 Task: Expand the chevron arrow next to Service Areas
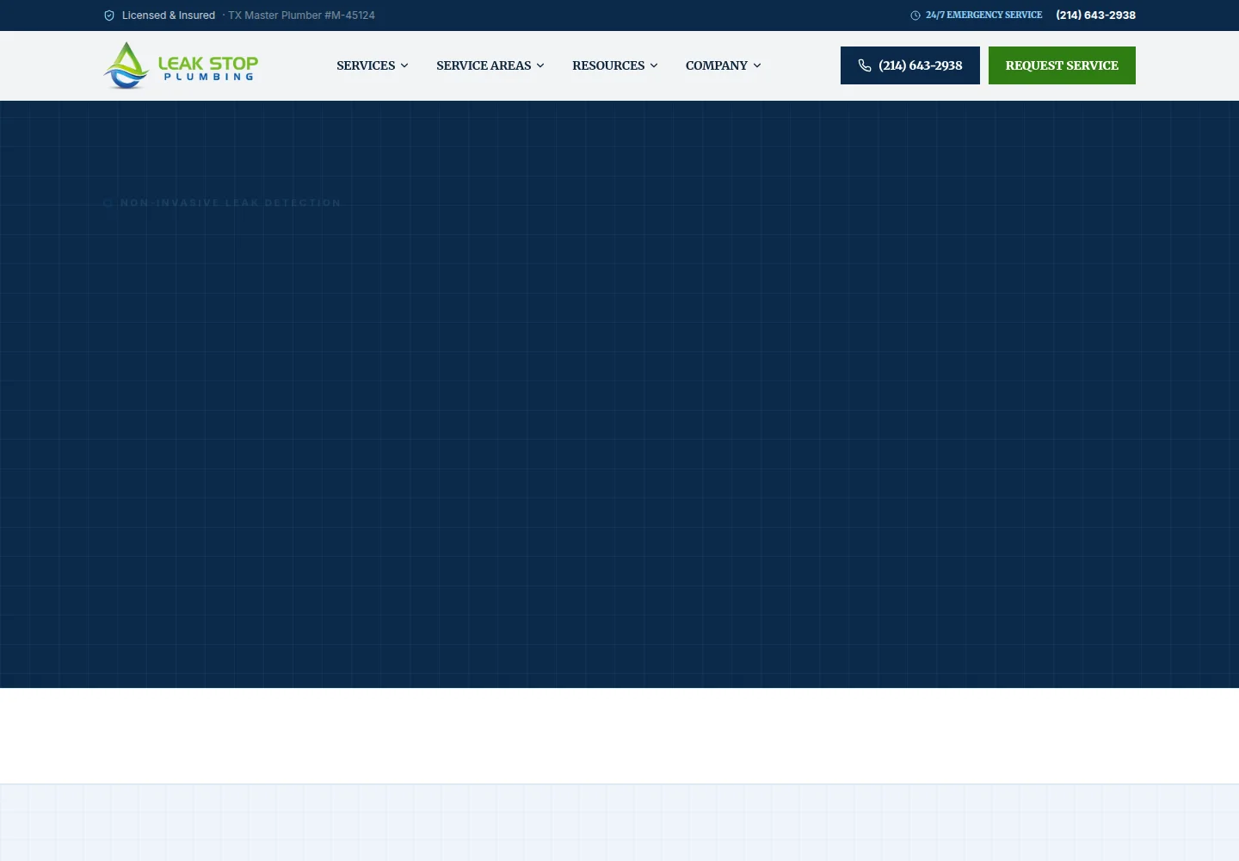coord(540,65)
